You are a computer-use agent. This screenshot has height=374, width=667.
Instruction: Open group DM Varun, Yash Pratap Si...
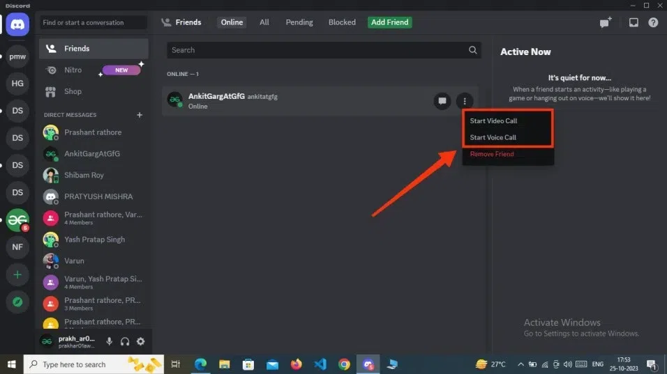[x=93, y=282]
